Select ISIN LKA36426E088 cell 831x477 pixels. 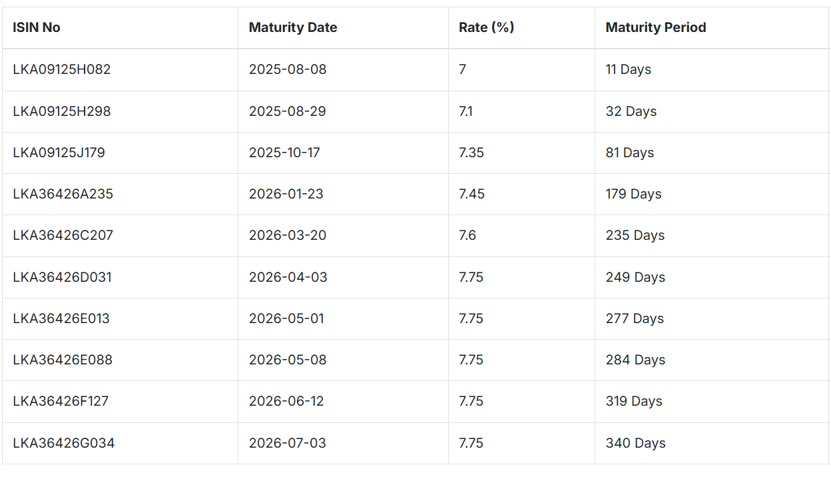tap(120, 360)
